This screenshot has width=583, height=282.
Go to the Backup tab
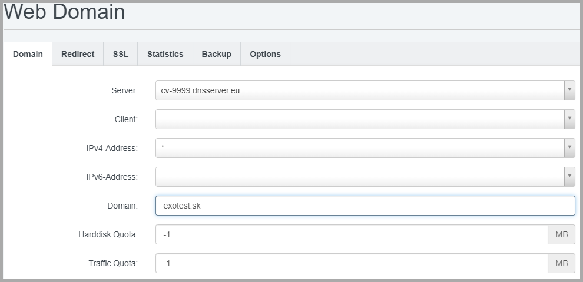pos(216,54)
